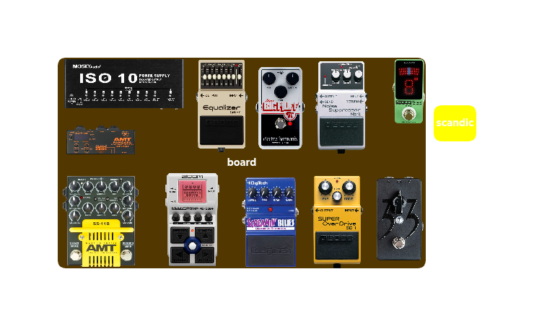Click the Zoom MultiStomp pink display
Viewport: 534px width, 326px height.
pos(193,192)
